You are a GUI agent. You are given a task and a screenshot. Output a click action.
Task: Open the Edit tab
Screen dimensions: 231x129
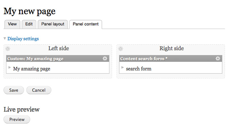click(29, 24)
